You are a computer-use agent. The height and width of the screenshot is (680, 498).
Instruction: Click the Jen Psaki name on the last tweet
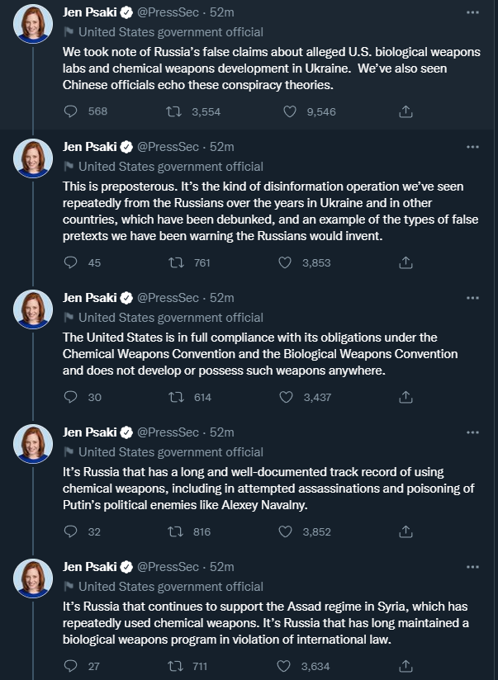click(90, 567)
